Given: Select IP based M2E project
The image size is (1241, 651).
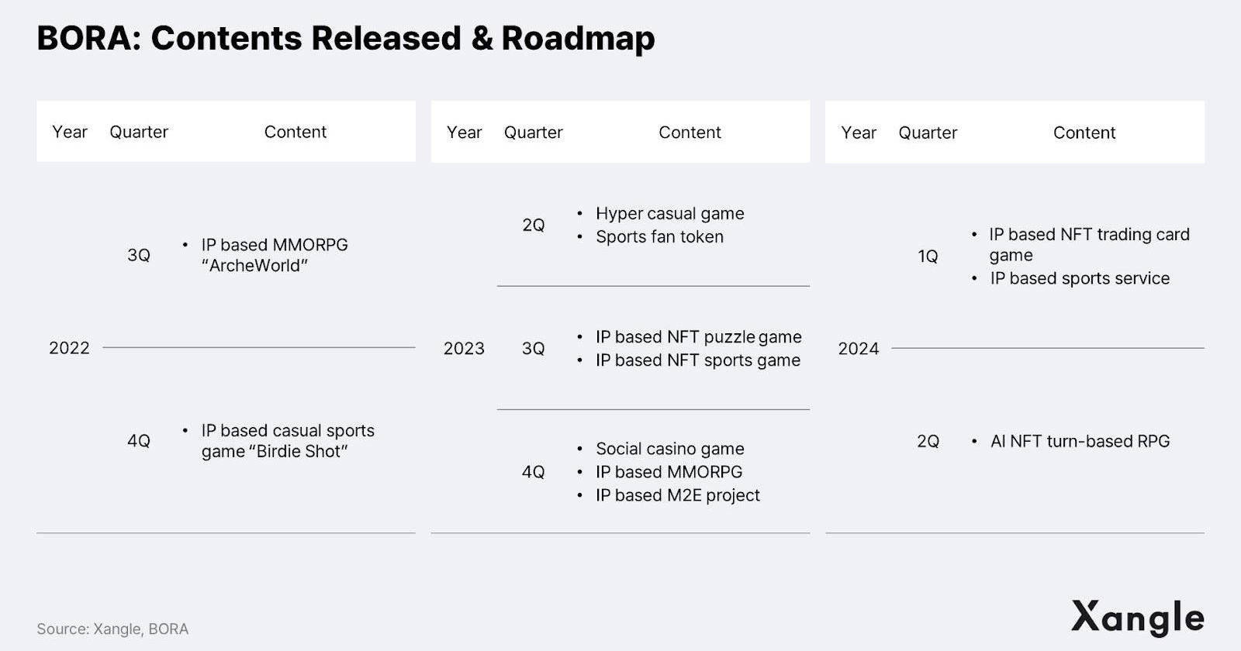Looking at the screenshot, I should point(678,495).
